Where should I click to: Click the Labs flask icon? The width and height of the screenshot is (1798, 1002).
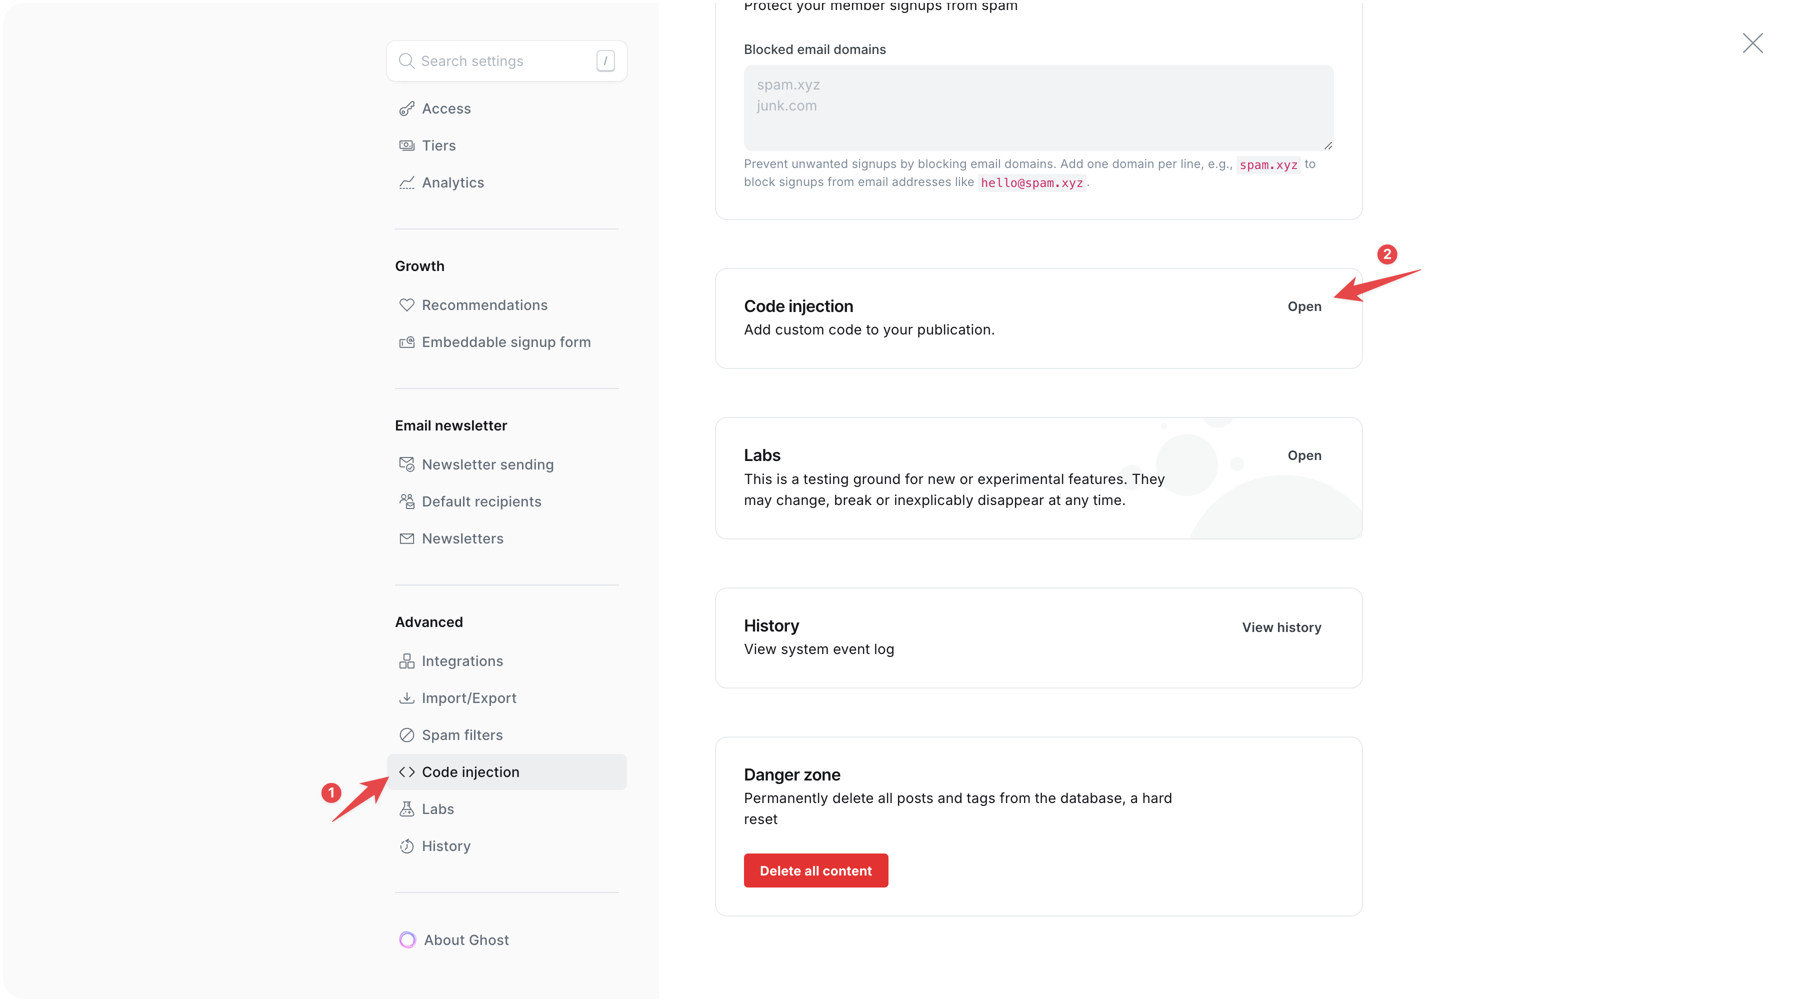point(406,808)
